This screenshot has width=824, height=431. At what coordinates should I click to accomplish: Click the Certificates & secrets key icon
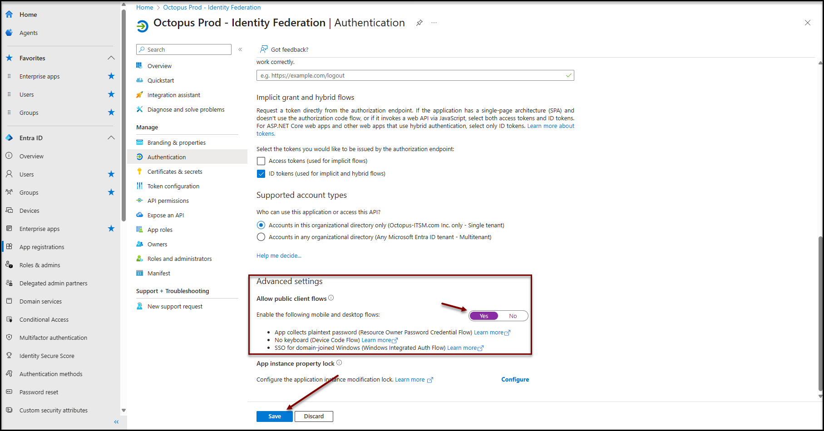[139, 171]
